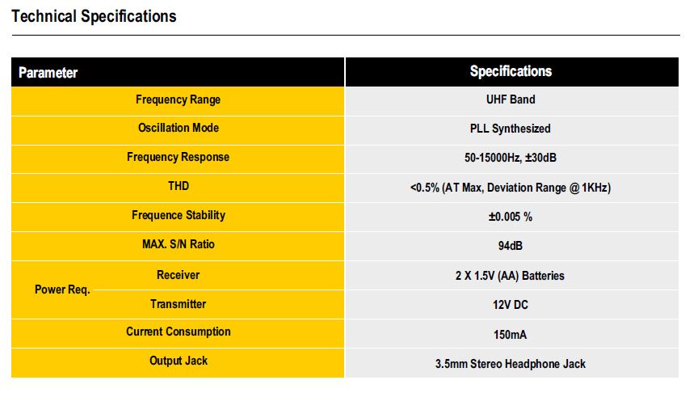The width and height of the screenshot is (698, 393).
Task: Select the MAX. S/N Ratio label
Action: pyautogui.click(x=178, y=244)
